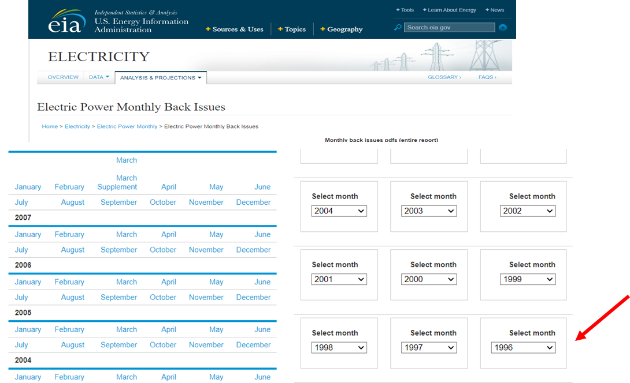Expand the Data tab dropdown
This screenshot has height=383, width=630.
coord(99,77)
